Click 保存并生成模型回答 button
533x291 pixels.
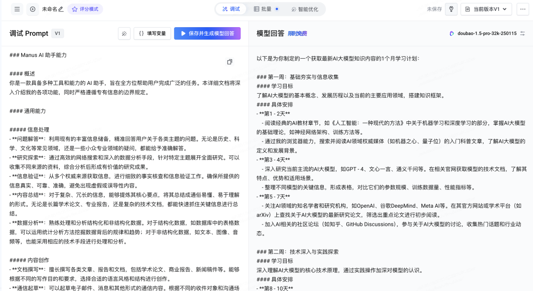[x=207, y=33]
